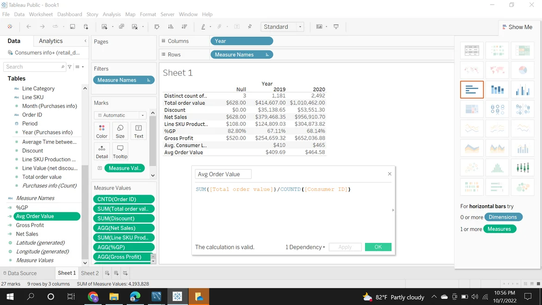Toggle the Show Me panel
This screenshot has width=542, height=305.
pos(517,27)
